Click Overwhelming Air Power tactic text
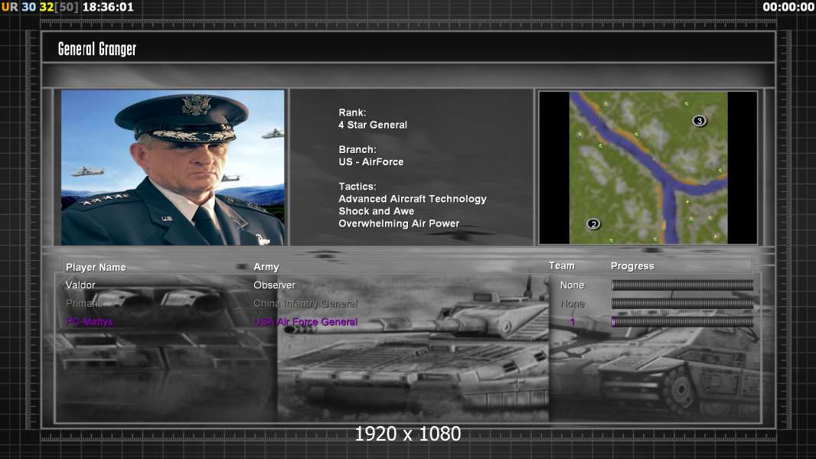Screen dimensions: 816x459 point(399,223)
